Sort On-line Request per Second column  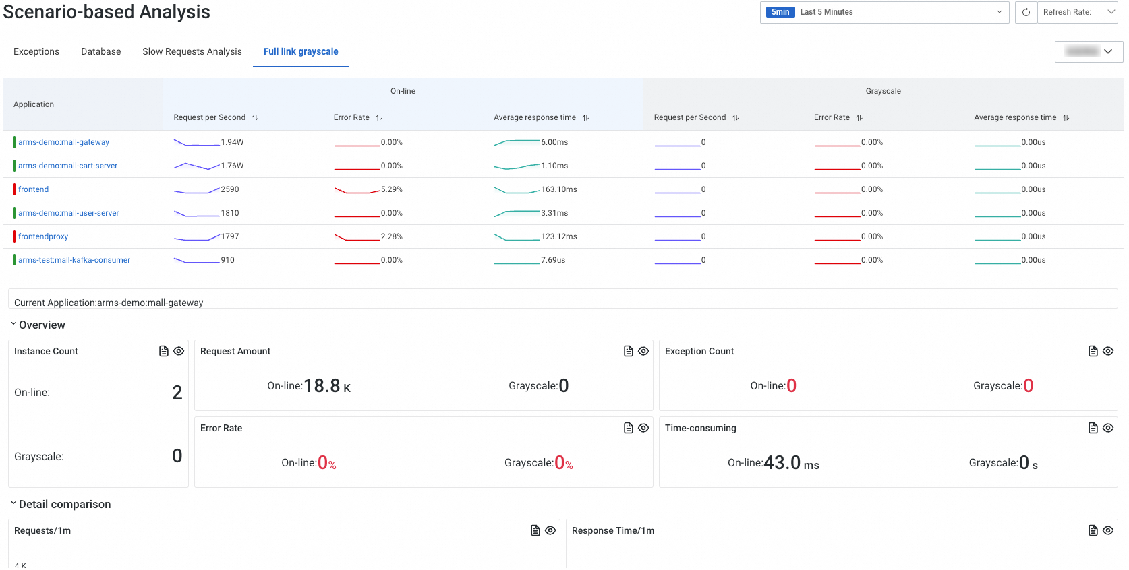tap(255, 117)
